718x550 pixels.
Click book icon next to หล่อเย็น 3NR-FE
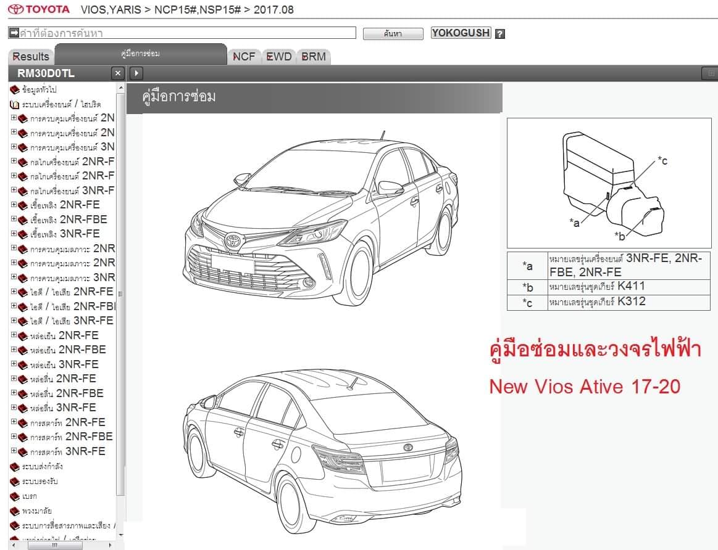point(23,365)
